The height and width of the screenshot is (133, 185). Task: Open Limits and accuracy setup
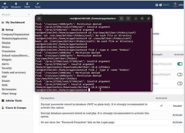(x=14, y=73)
